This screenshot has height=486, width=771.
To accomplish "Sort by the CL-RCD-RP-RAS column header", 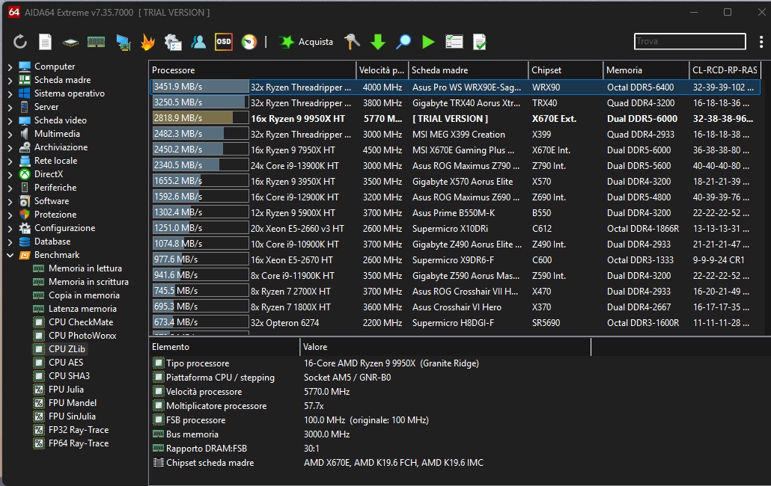I will tap(725, 70).
